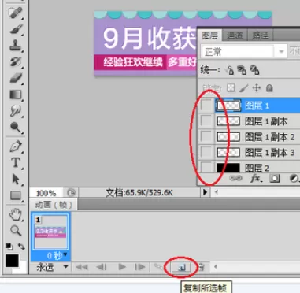300x293 pixels.
Task: Select the 动画（帧）animation panel tab
Action: [x=54, y=205]
